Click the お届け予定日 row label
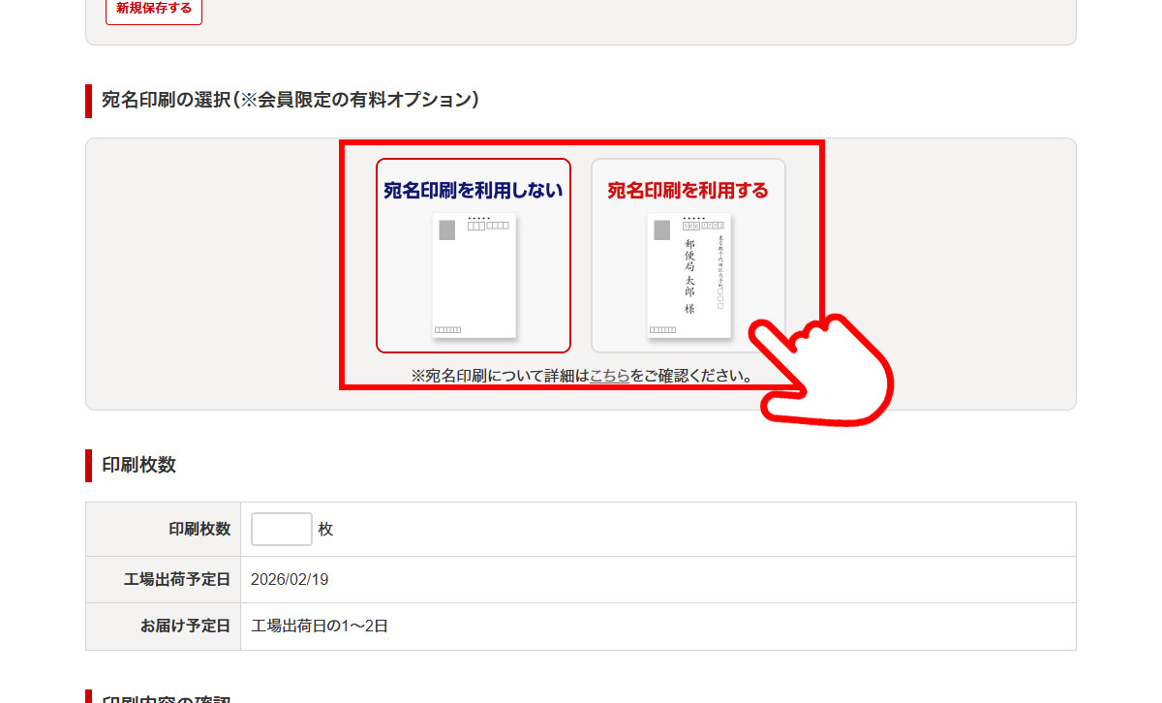The image size is (1162, 703). (x=185, y=627)
